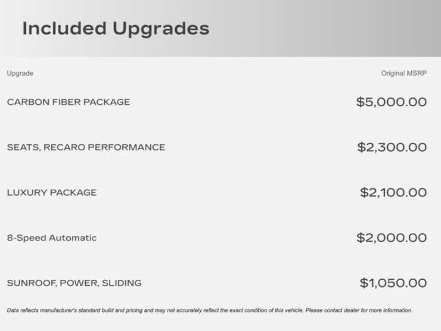The width and height of the screenshot is (441, 331).
Task: Select the LUXURY PACKAGE upgrade label
Action: [x=52, y=193]
